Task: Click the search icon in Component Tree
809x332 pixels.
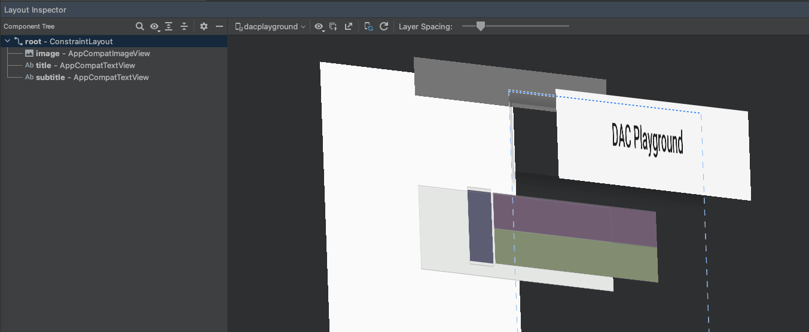Action: [x=139, y=26]
